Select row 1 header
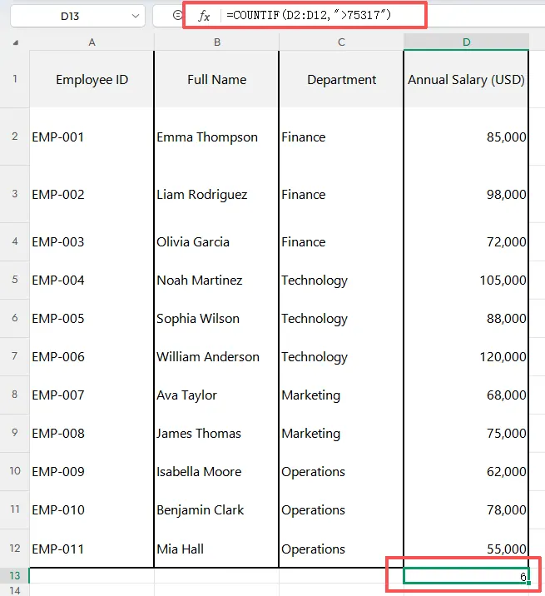The height and width of the screenshot is (596, 545). pyautogui.click(x=14, y=79)
